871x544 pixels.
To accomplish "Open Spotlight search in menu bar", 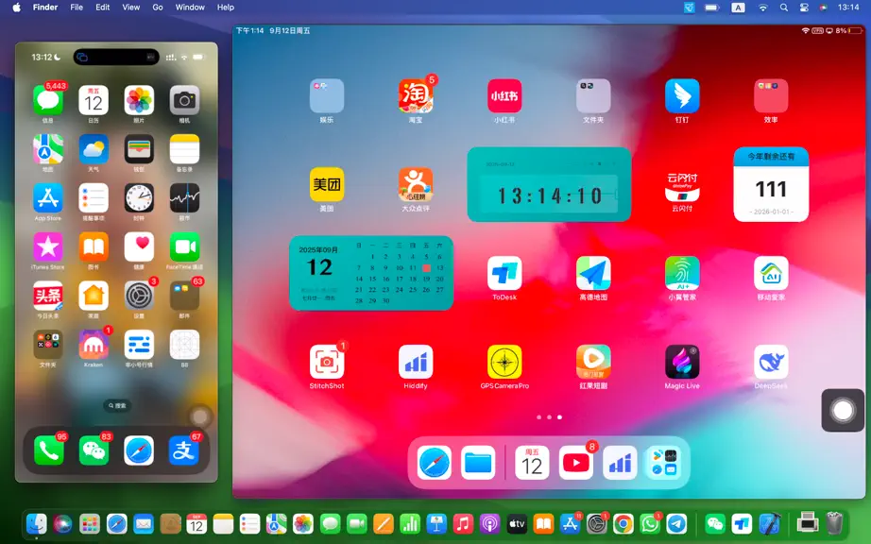I will click(x=784, y=8).
